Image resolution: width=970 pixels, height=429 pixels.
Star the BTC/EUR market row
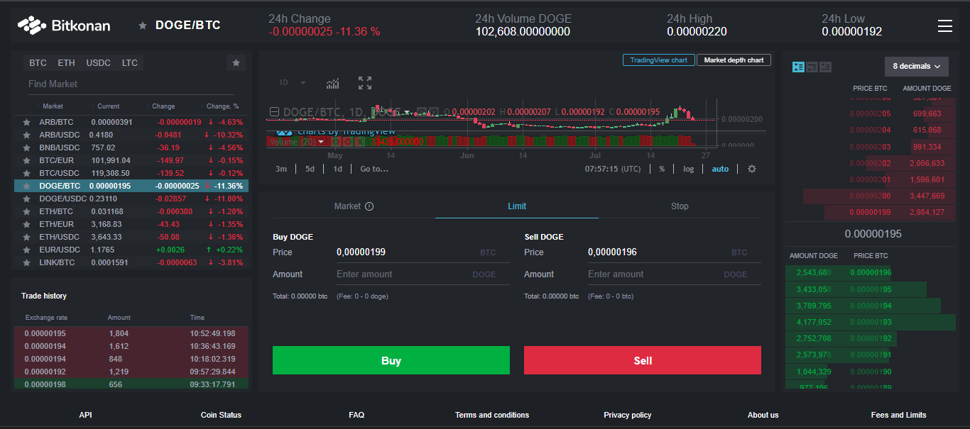click(x=26, y=160)
